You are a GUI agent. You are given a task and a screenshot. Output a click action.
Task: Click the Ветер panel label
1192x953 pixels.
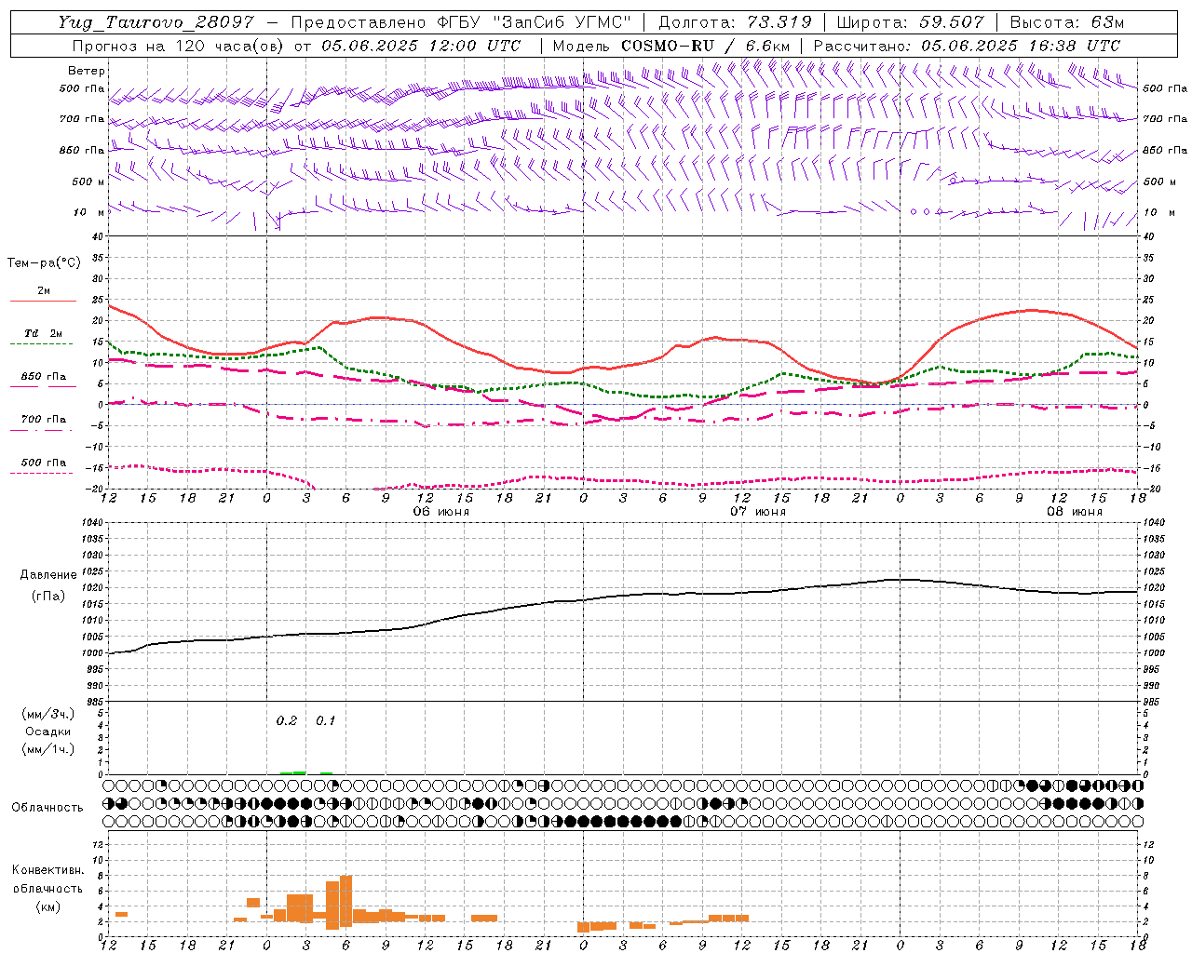coord(87,71)
